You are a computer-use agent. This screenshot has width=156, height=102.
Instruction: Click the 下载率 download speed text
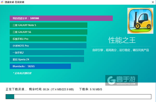90,89
